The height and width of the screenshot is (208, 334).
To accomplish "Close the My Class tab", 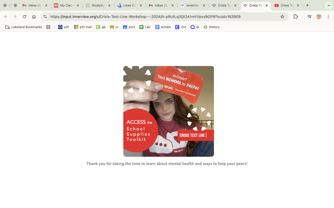I will [78, 5].
